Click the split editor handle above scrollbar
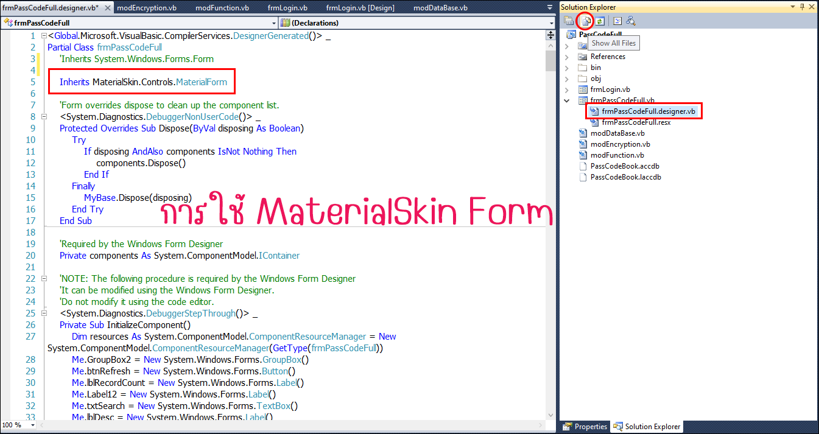 551,35
